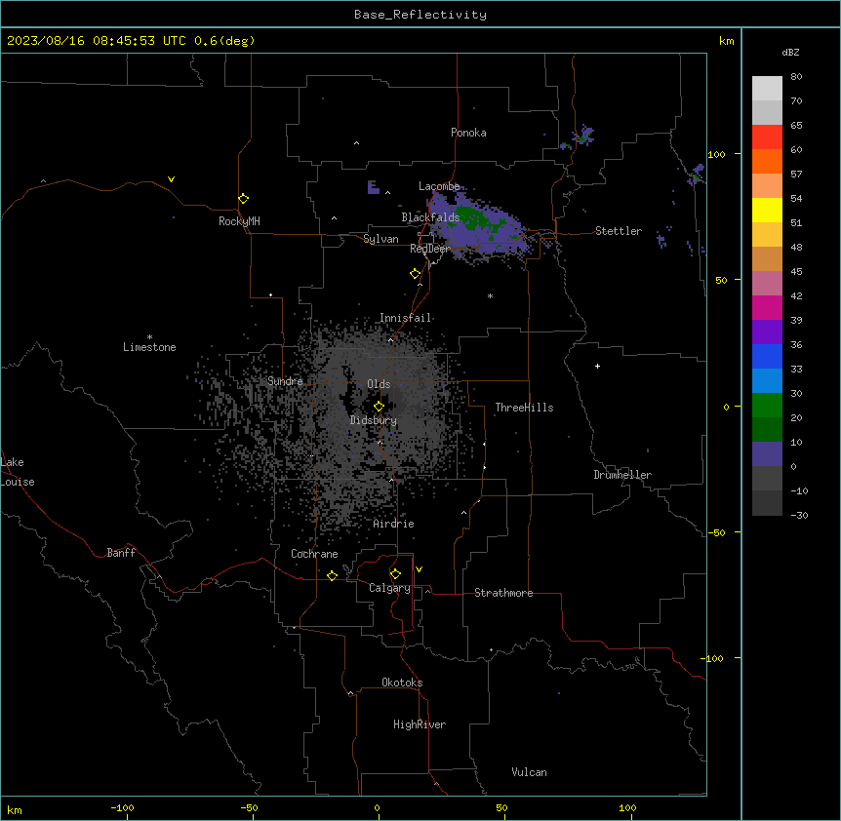
Task: Click the Stettler city label
Action: tap(619, 231)
